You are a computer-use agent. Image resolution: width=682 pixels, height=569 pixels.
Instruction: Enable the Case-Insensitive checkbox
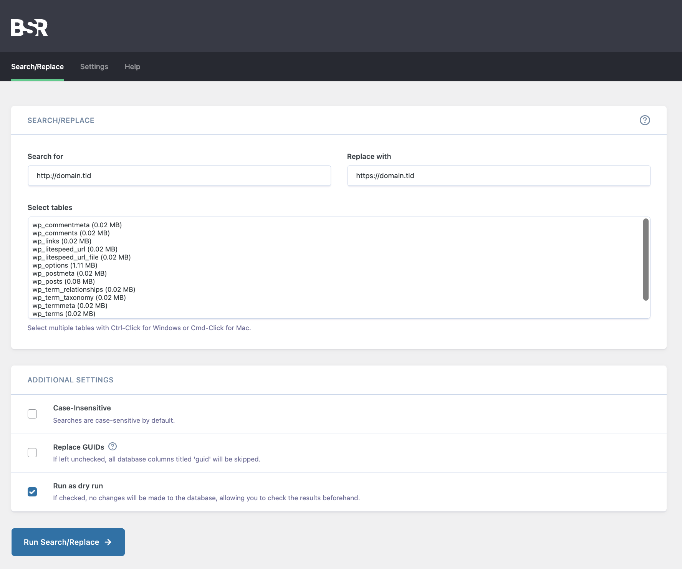click(32, 414)
